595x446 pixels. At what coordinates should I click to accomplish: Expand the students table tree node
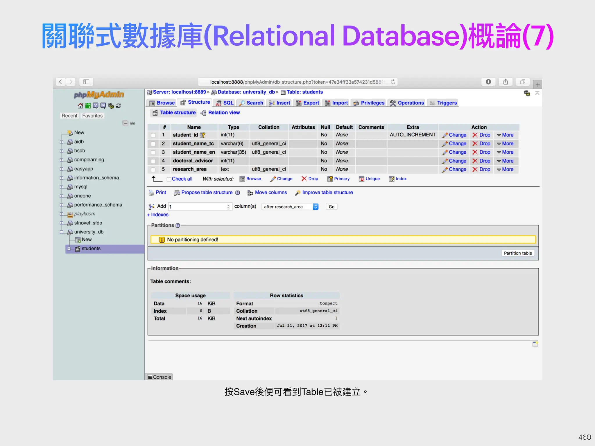tap(69, 249)
